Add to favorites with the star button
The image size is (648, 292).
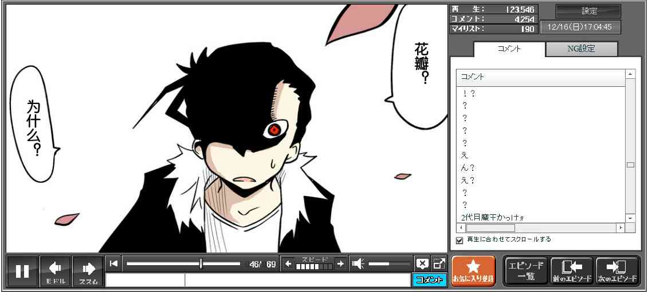(x=473, y=271)
